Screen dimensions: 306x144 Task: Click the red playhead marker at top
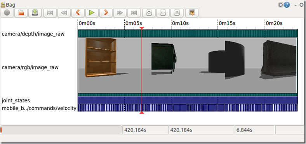(x=142, y=28)
